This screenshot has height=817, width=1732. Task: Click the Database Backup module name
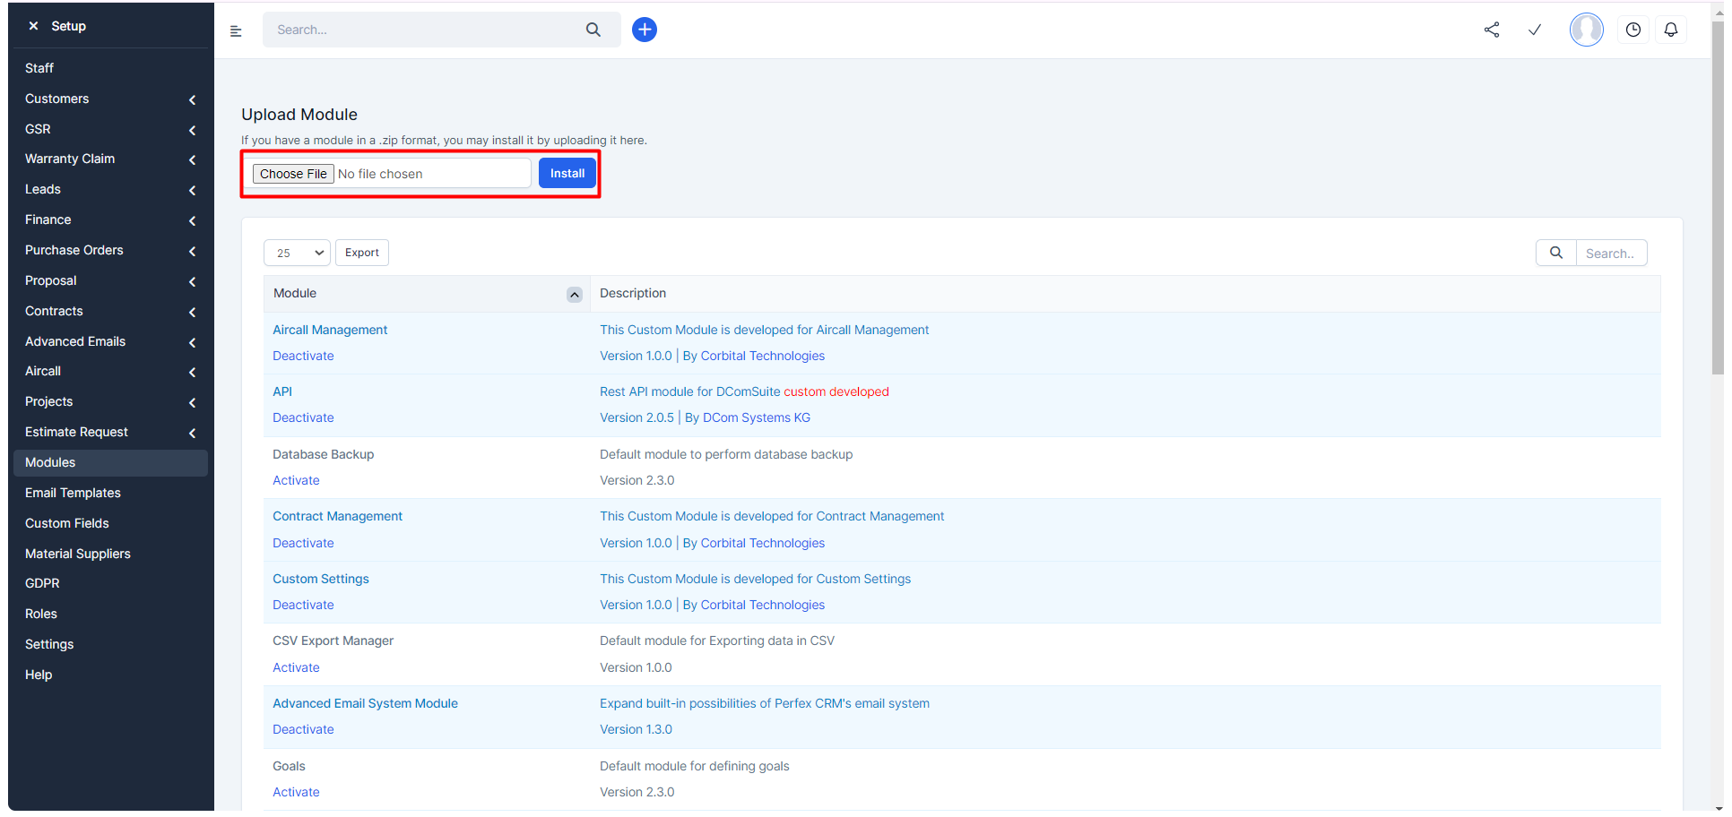tap(324, 454)
